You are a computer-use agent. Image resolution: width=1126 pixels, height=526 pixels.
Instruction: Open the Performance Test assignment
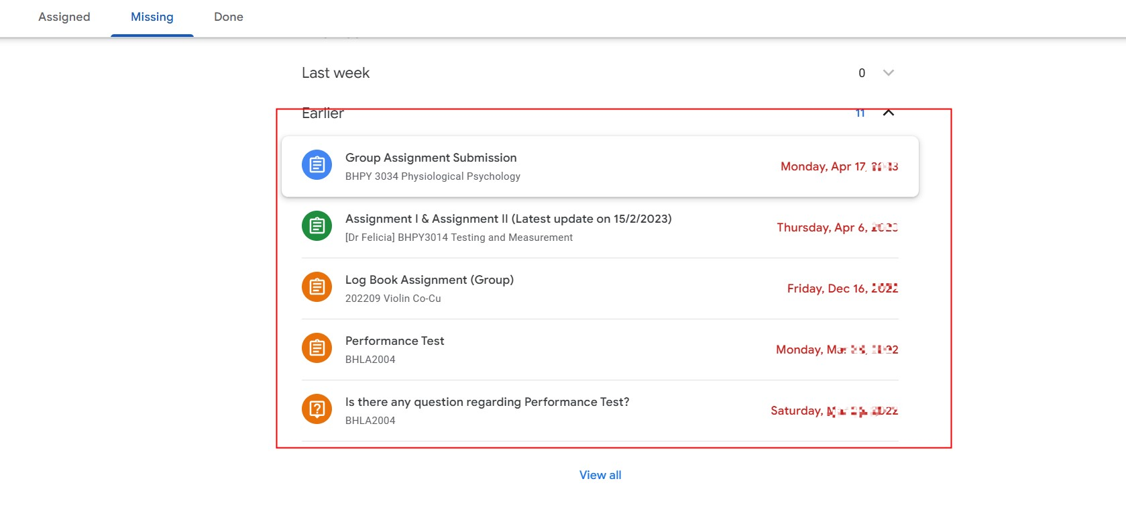click(x=394, y=341)
